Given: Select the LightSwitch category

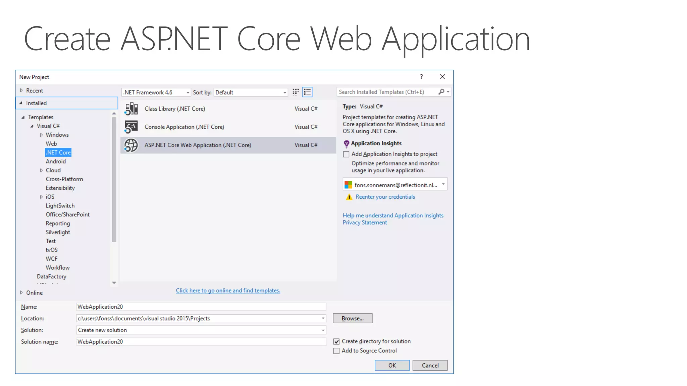Looking at the screenshot, I should pyautogui.click(x=60, y=206).
